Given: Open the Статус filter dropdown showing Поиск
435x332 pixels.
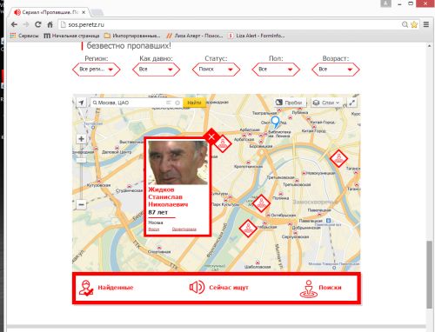Looking at the screenshot, I should [216, 70].
